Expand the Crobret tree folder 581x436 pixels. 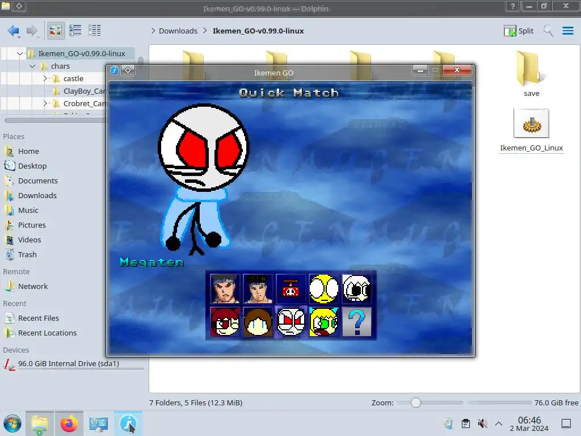click(x=45, y=103)
